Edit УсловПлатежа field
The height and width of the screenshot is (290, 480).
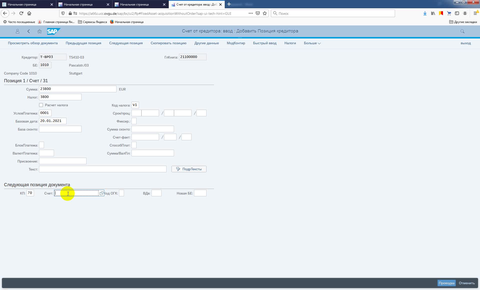(x=45, y=113)
